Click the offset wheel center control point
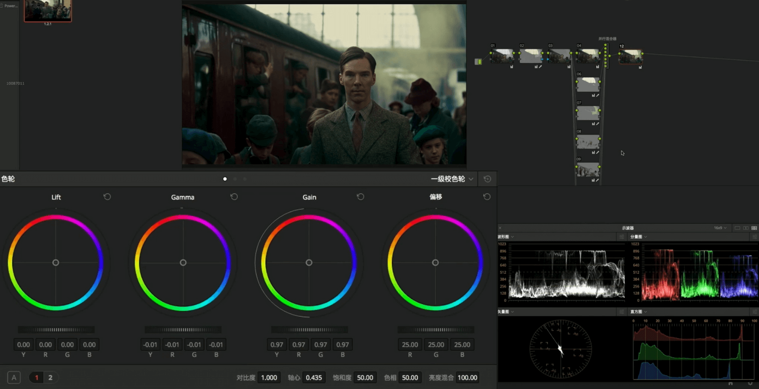Image resolution: width=759 pixels, height=389 pixels. (435, 262)
